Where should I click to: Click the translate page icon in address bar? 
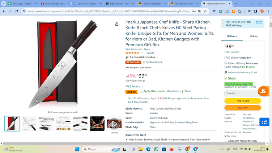[200, 11]
